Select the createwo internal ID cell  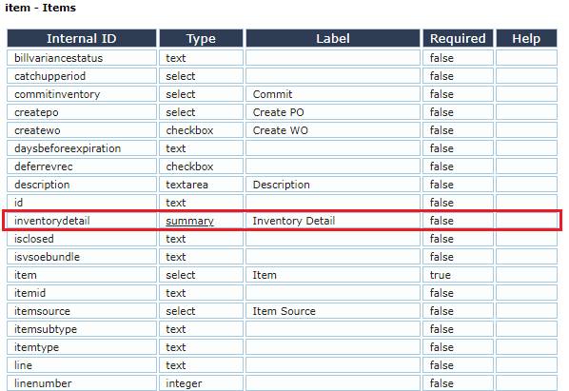(x=82, y=130)
